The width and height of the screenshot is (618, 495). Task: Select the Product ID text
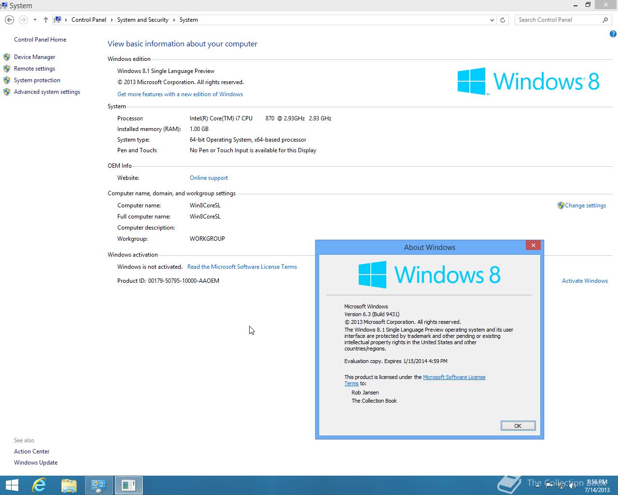(168, 281)
